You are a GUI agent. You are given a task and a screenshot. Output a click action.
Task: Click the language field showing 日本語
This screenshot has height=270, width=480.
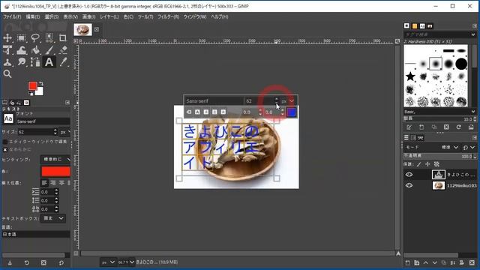[36, 234]
